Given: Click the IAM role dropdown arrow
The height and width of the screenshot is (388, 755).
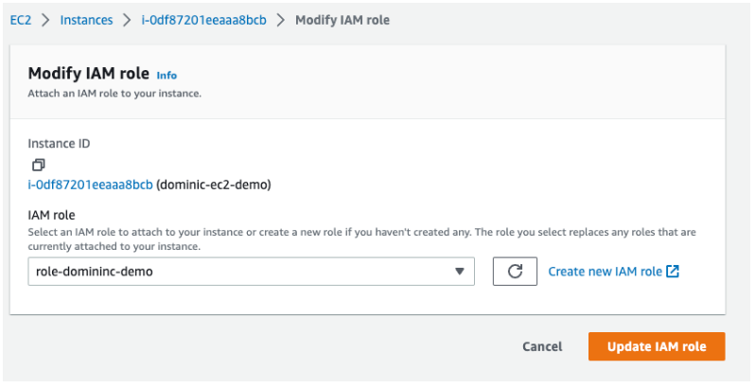Looking at the screenshot, I should coord(459,272).
